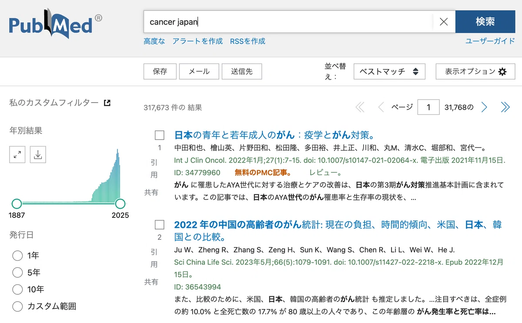Open article 2022 年の中国の高齢者のがん統計
Screen dimensions: 522x323
click(338, 231)
